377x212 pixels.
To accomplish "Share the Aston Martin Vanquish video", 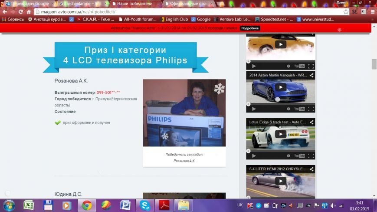I will 311,75.
